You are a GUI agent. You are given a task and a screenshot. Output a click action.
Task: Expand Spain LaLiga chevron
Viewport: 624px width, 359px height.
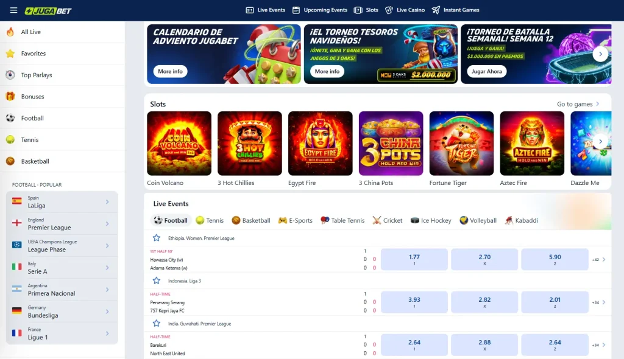[x=107, y=202]
